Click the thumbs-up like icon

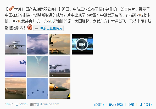coord(96,105)
